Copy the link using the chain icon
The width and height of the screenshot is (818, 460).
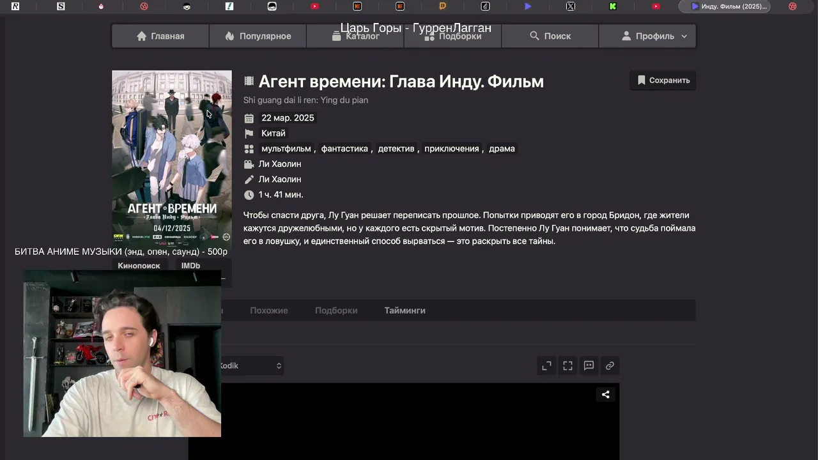(610, 365)
